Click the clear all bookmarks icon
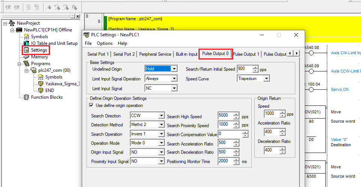Screen dimensions: 361x187 (x=75, y=7)
